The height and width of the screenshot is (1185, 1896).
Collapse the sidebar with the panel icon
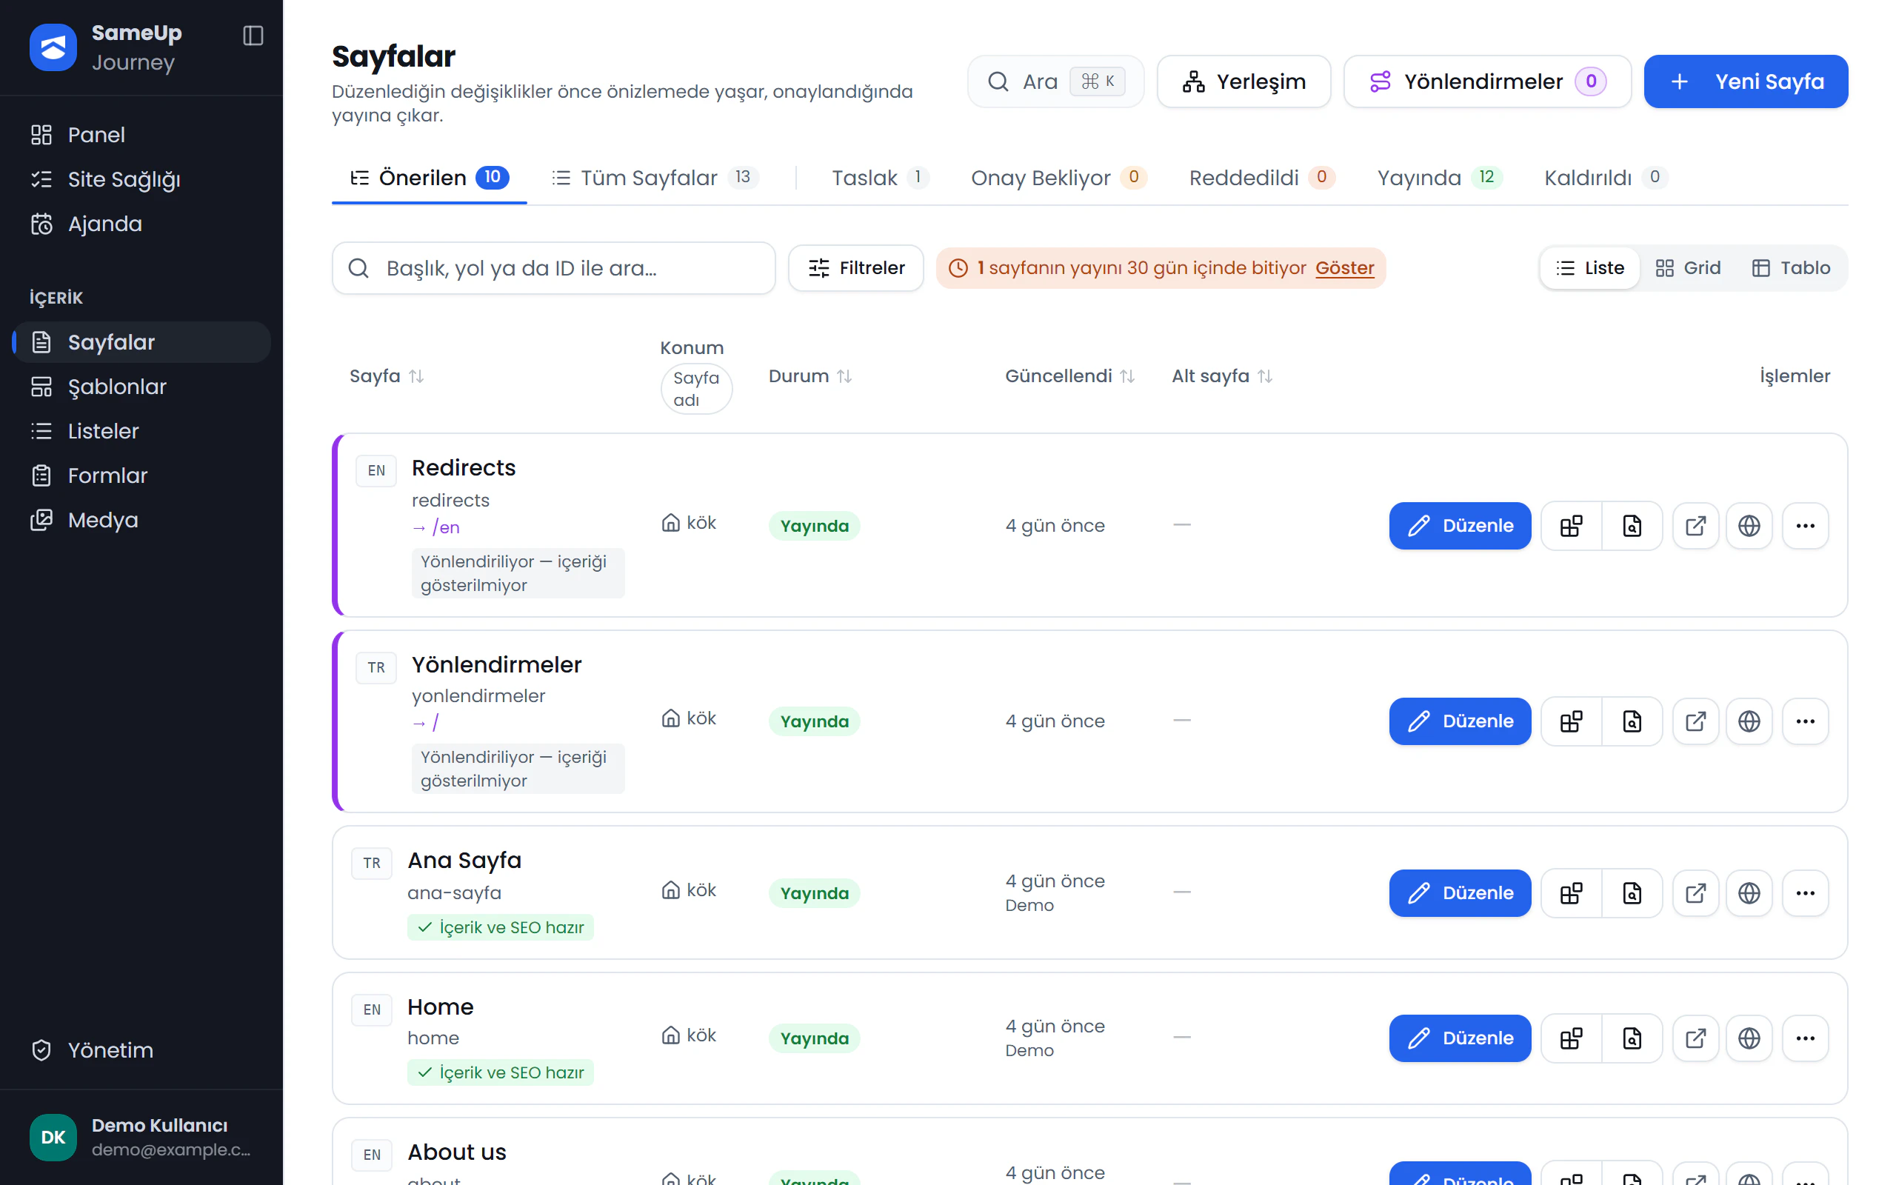(253, 36)
